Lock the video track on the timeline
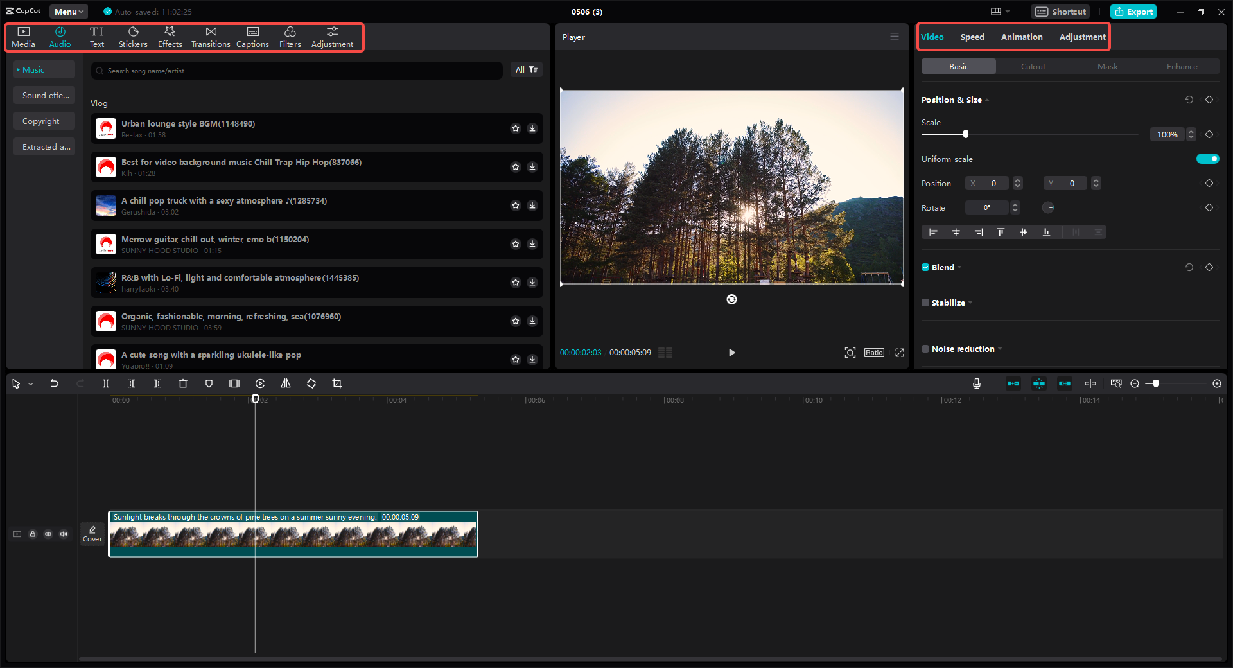 33,534
